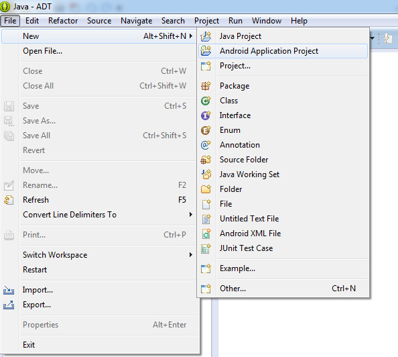Choose Android XML File entry
The image size is (398, 357).
point(283,234)
